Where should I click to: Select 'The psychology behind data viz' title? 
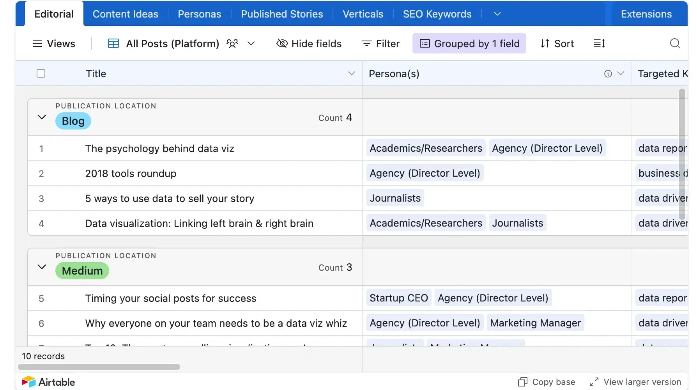click(160, 149)
